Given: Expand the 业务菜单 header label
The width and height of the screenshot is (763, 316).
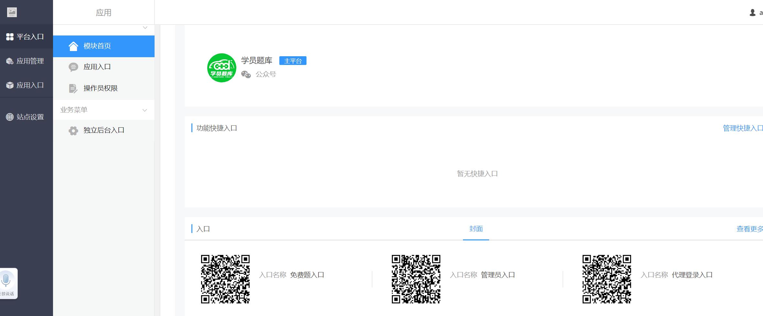Looking at the screenshot, I should (74, 110).
